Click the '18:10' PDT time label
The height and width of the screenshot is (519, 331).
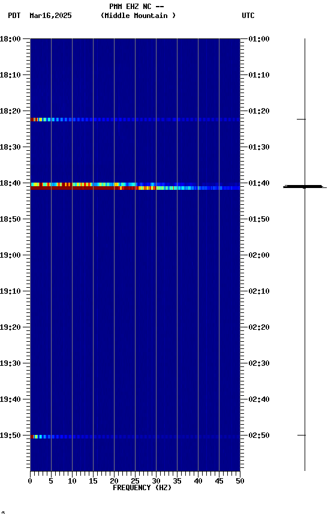[10, 75]
